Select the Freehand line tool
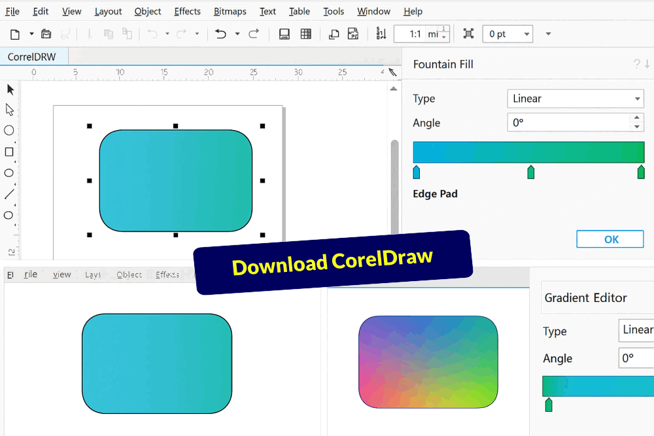 click(9, 193)
